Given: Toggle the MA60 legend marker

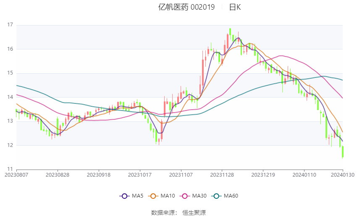Looking at the screenshot, I should (216, 196).
